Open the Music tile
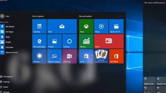Viewport: 166px width, 93px height. pyautogui.click(x=101, y=26)
